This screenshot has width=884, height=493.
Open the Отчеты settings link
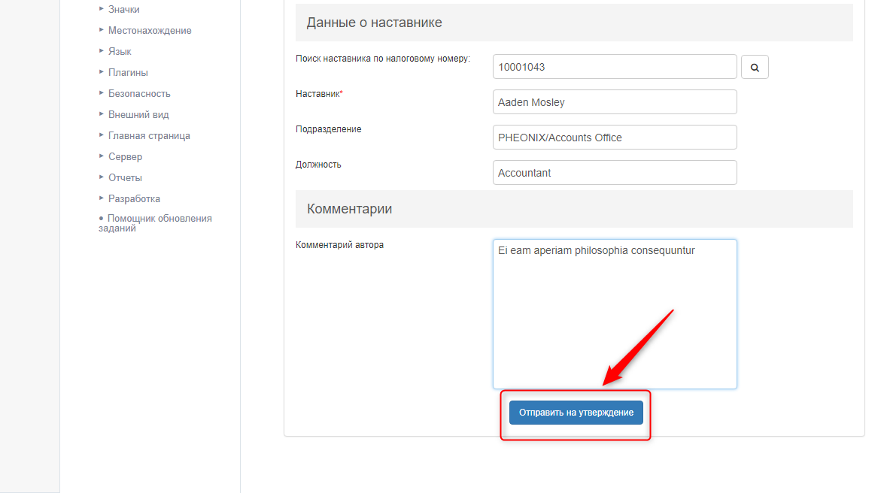click(x=125, y=177)
